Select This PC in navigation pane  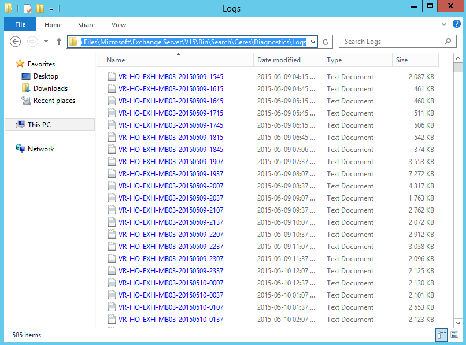[x=50, y=124]
